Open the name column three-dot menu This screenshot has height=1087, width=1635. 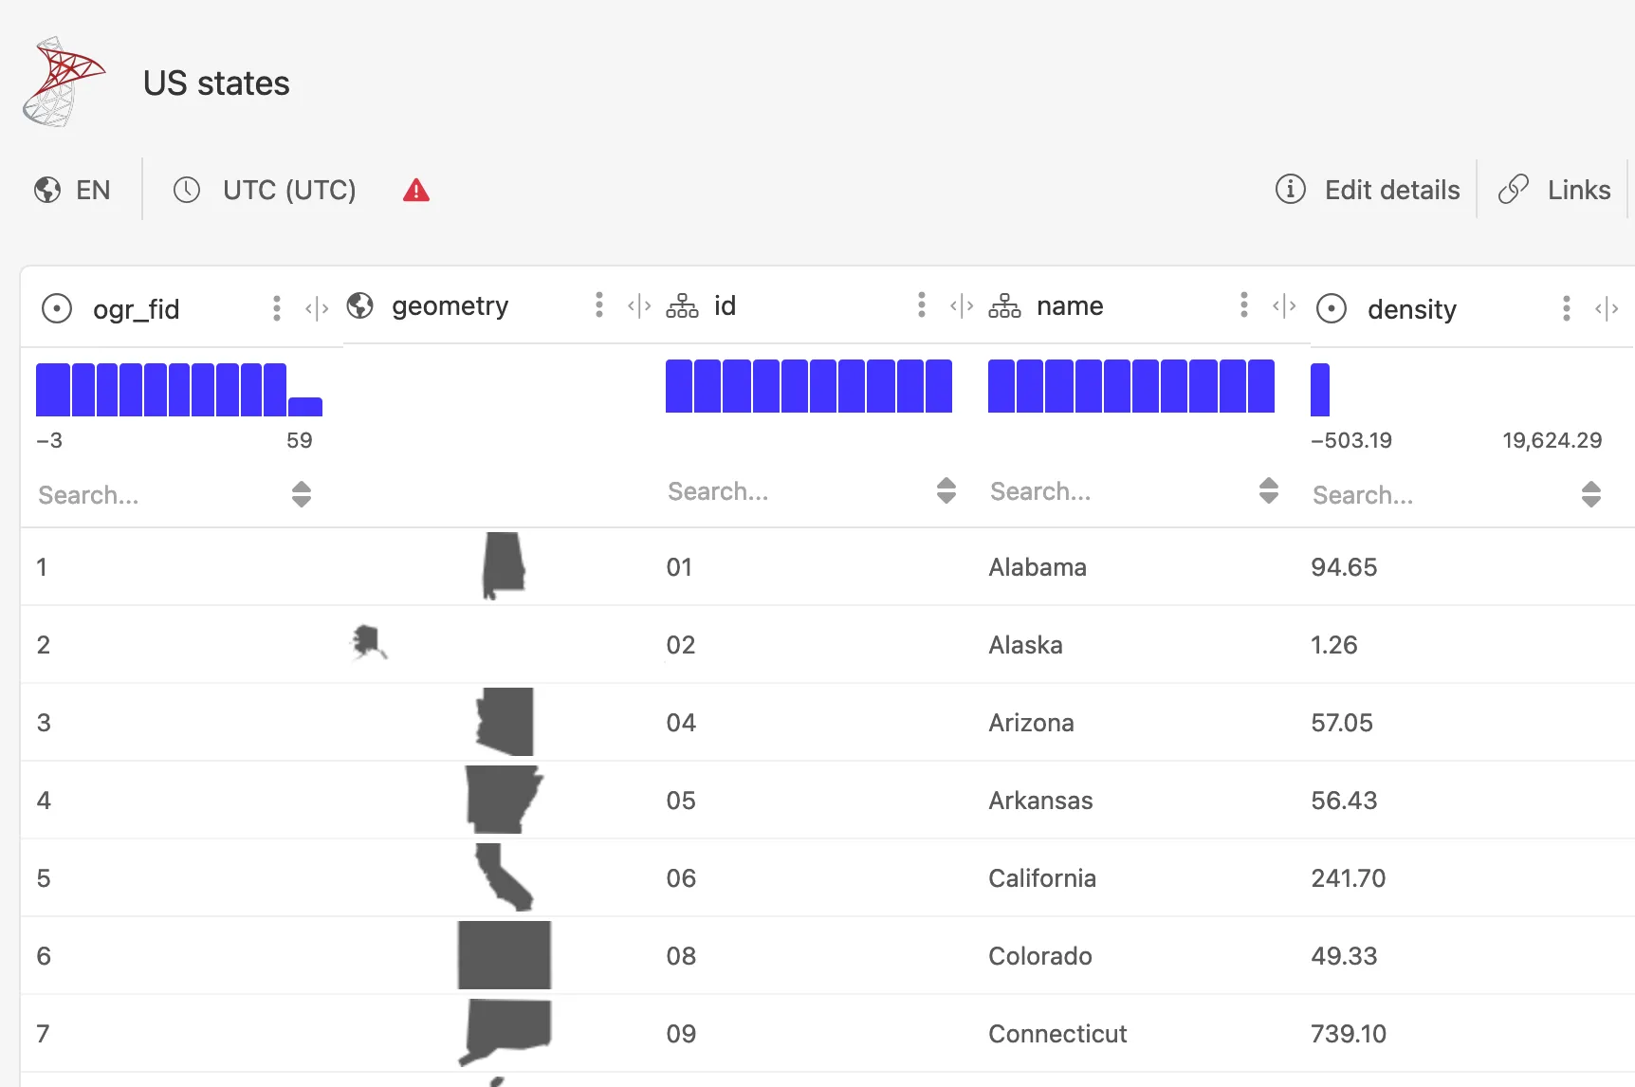(1244, 304)
